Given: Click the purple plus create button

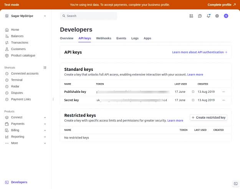Looking at the screenshot, I should 226,16.
